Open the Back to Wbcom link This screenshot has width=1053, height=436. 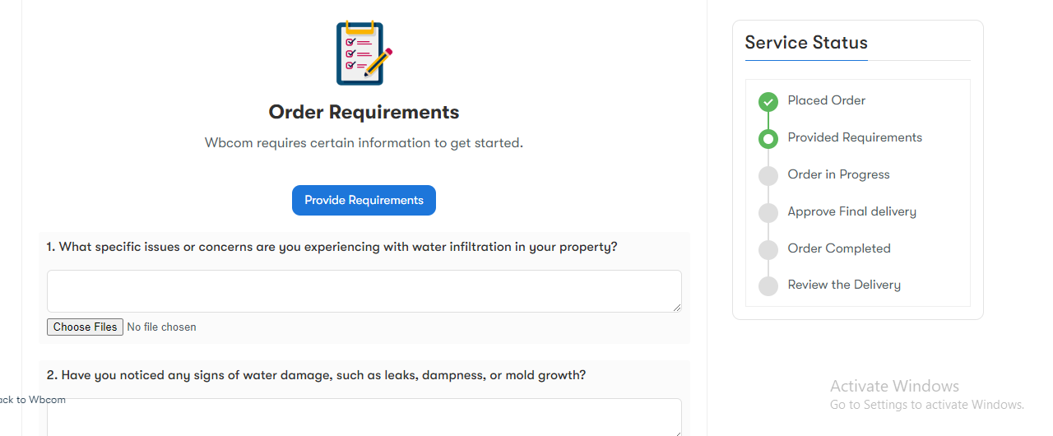click(32, 400)
